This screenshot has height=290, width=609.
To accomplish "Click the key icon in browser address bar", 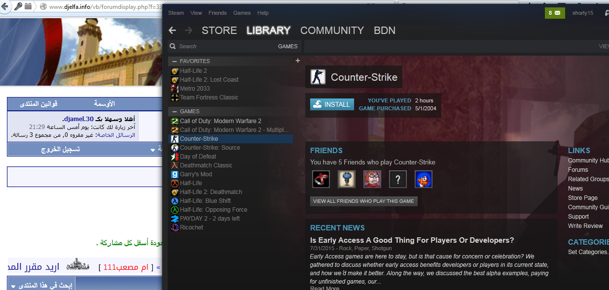I will click(18, 6).
